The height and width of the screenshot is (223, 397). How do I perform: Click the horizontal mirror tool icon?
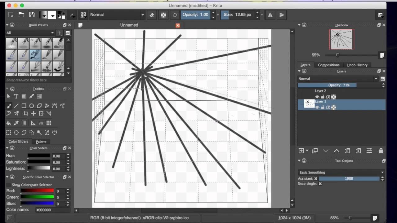click(270, 15)
